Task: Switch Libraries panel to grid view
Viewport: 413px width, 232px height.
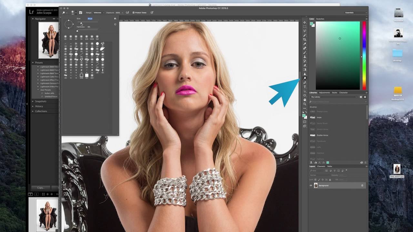Action: [361, 97]
